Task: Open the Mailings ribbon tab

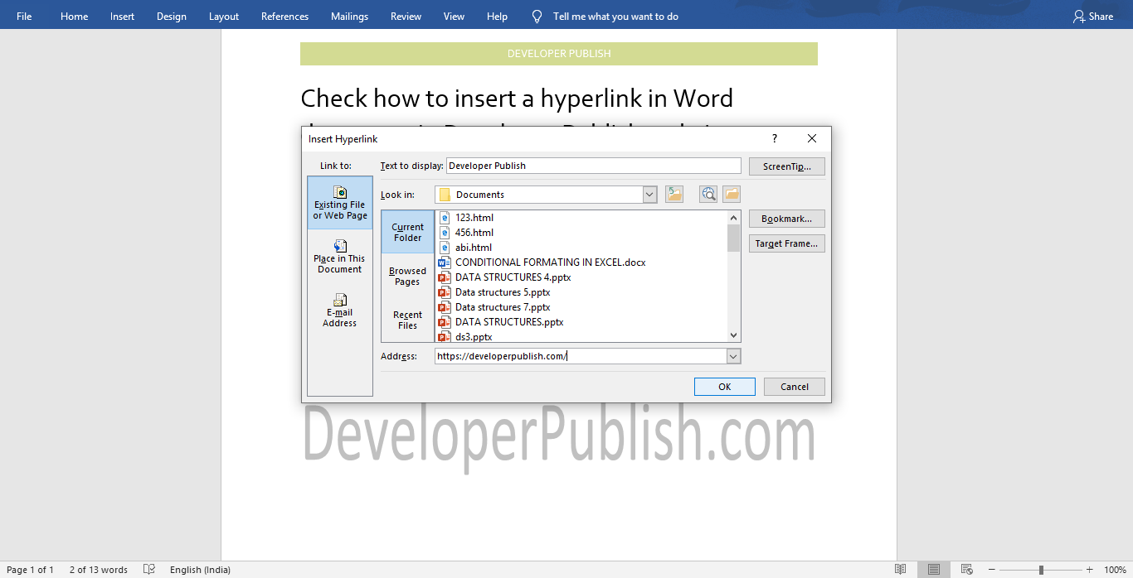Action: coord(349,15)
